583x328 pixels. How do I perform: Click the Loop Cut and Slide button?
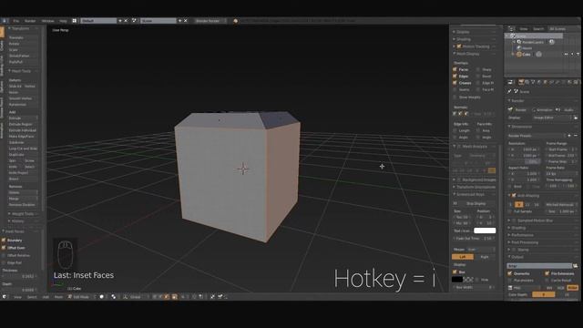pos(23,149)
